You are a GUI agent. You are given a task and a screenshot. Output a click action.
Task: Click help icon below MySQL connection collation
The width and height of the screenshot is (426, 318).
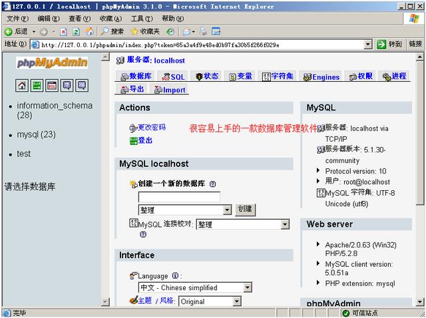point(143,234)
